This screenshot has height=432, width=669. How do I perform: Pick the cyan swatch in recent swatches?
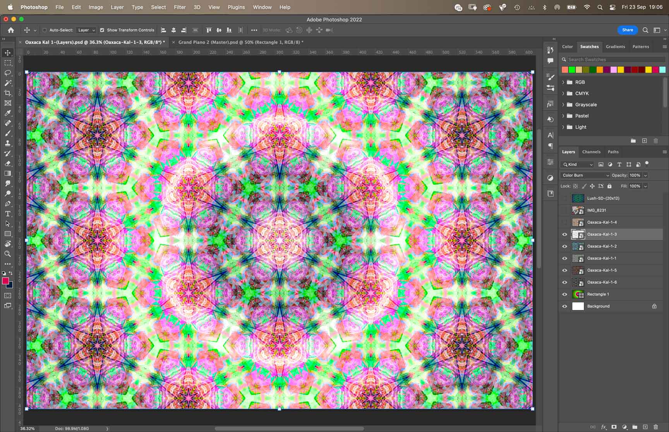click(x=662, y=70)
